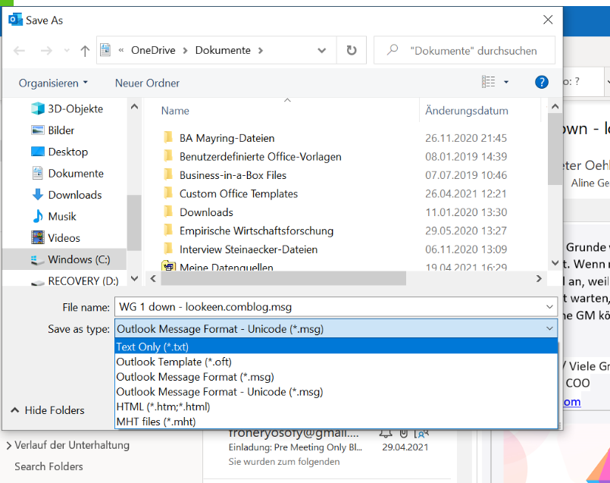Open the Organisieren dropdown menu
Screen dimensions: 610x483
point(53,83)
